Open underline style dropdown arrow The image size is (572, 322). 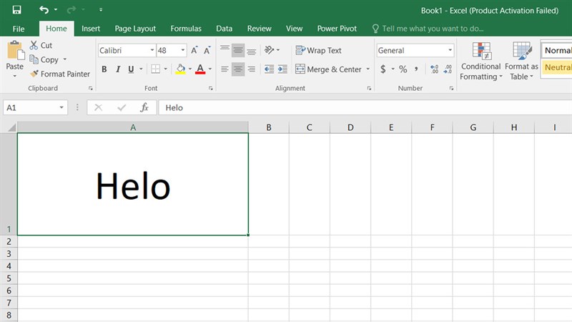click(x=141, y=69)
